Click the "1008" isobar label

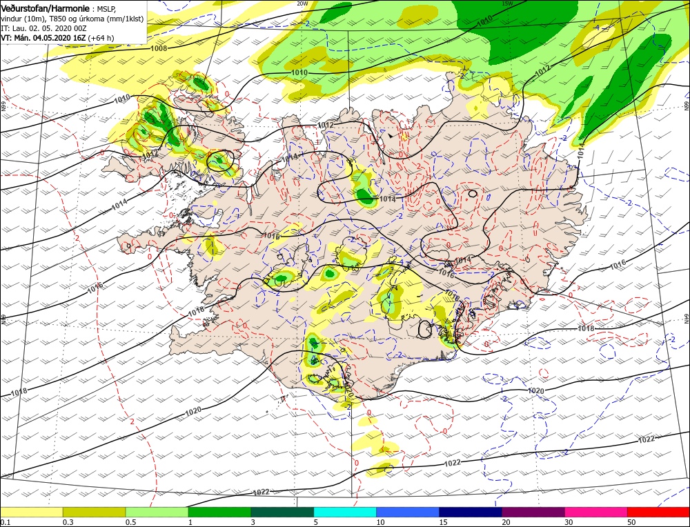click(159, 48)
